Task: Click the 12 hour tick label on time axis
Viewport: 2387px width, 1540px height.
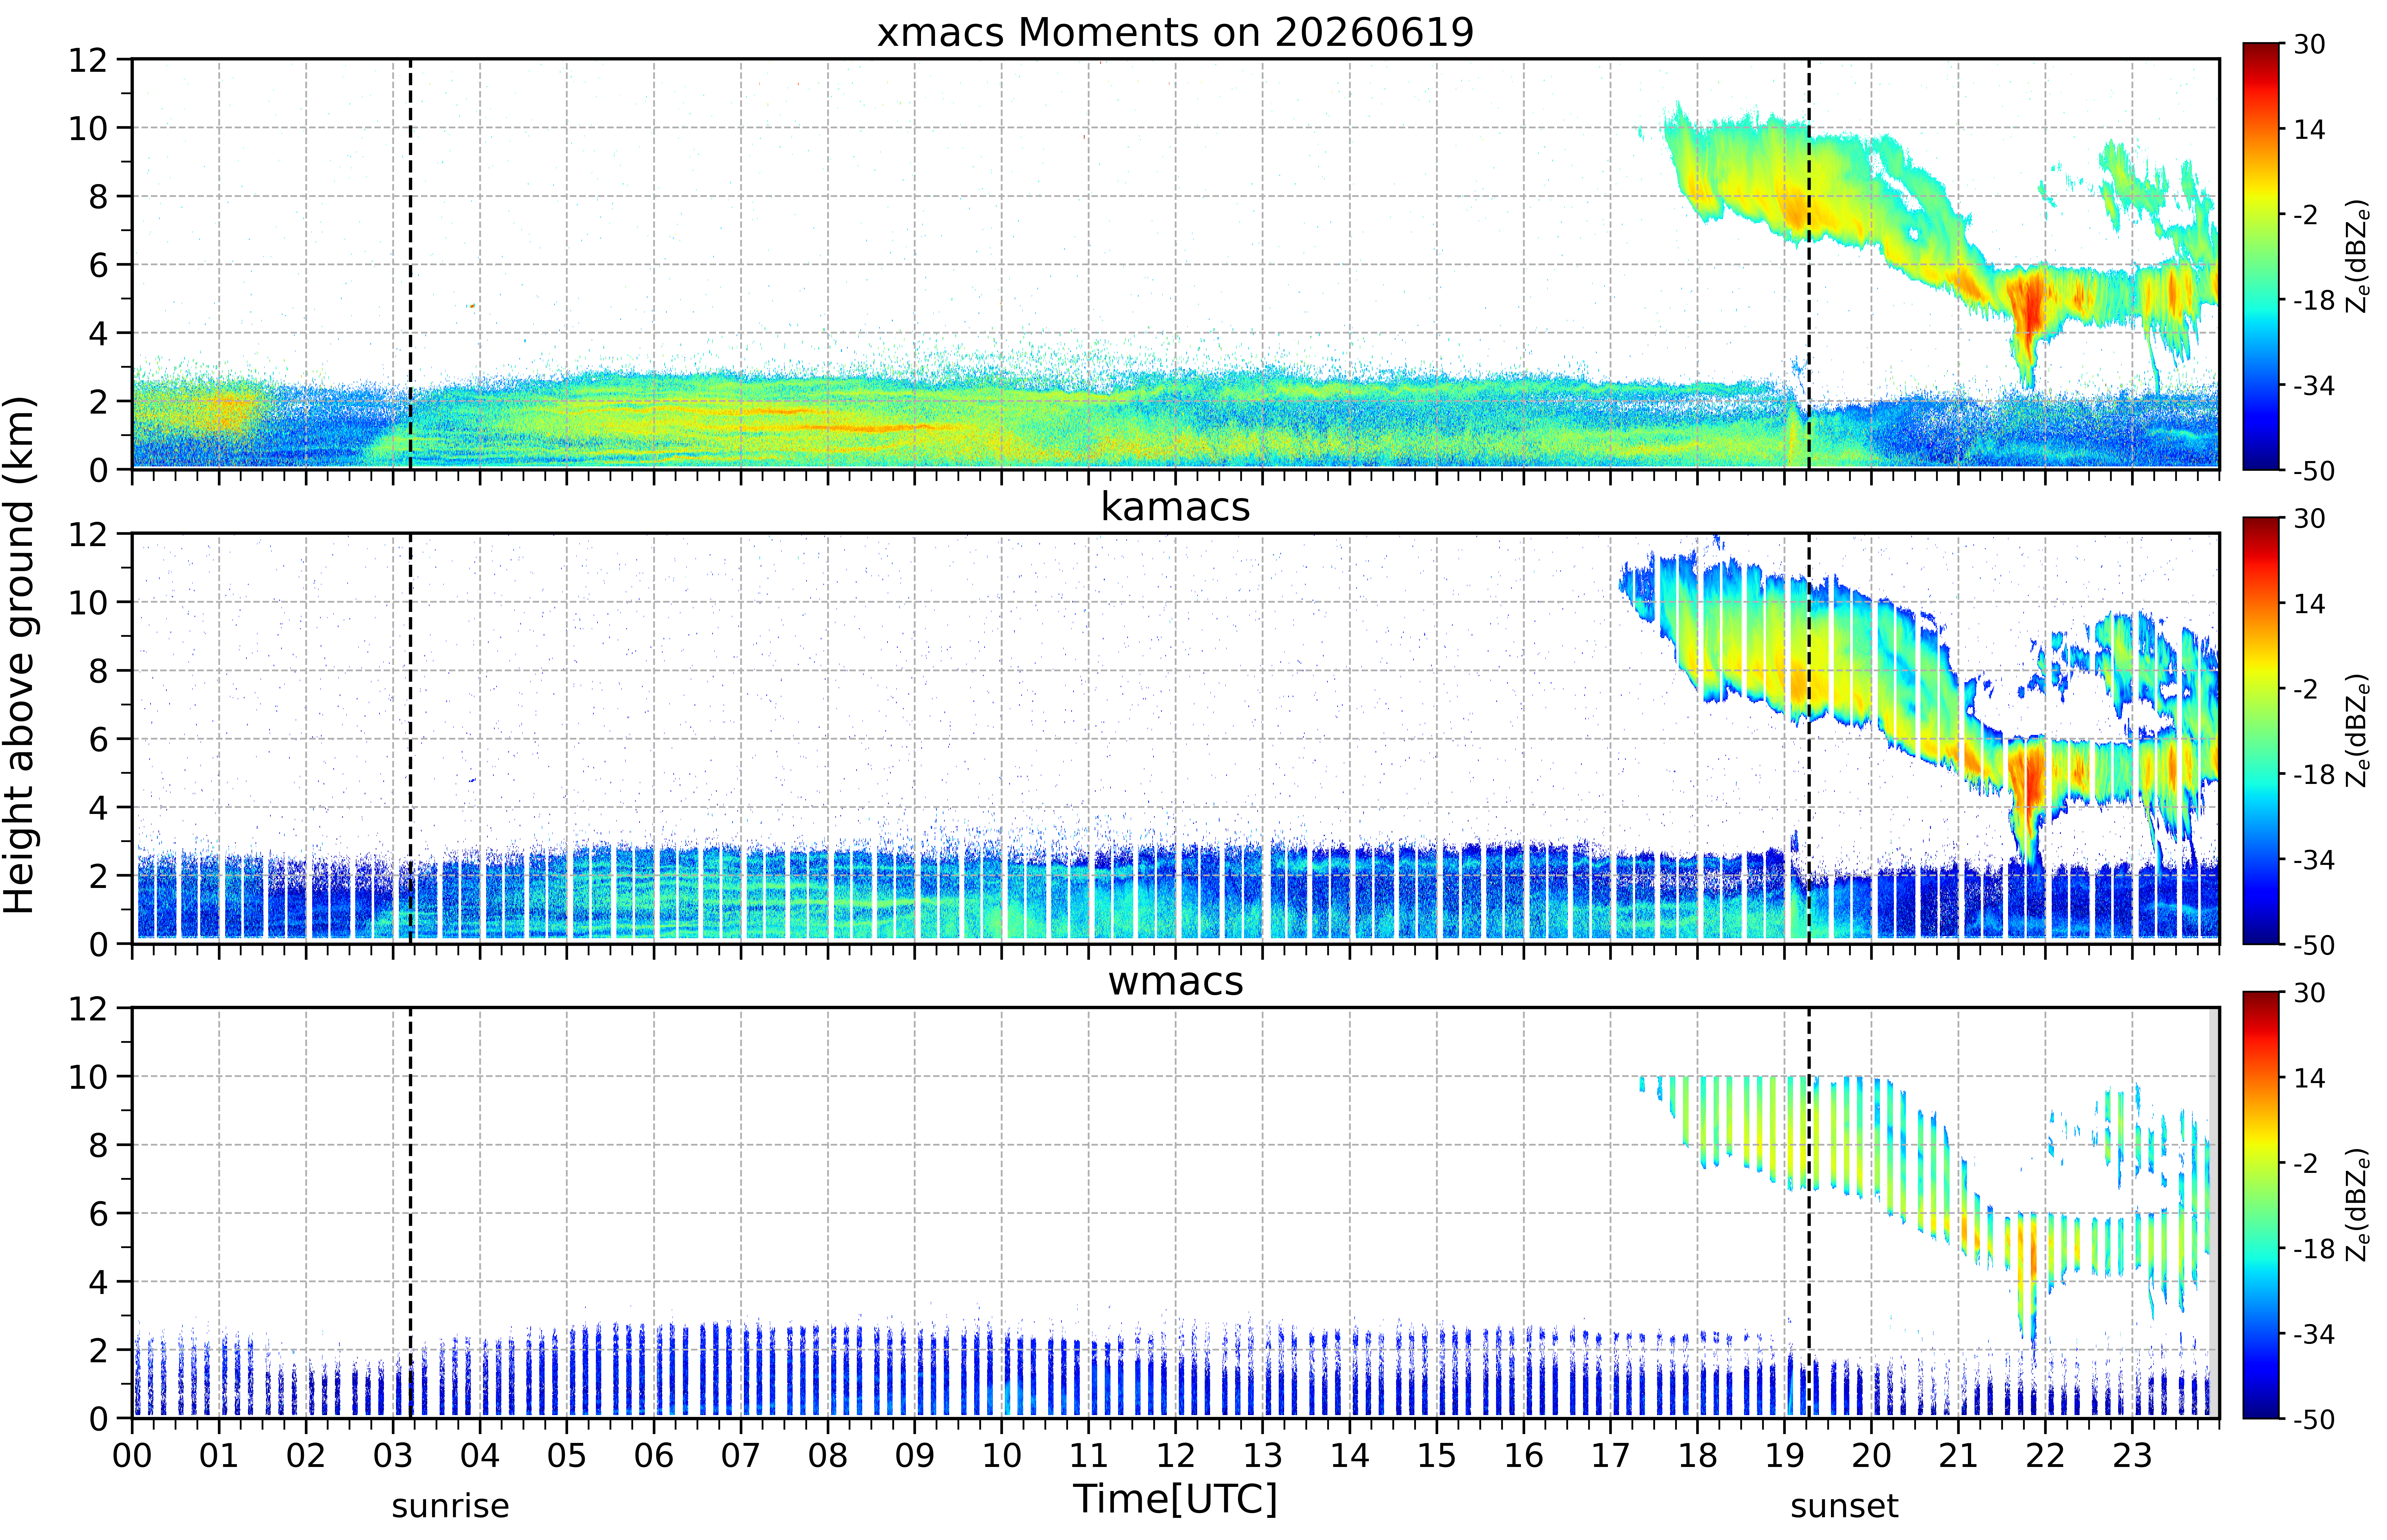Action: (1175, 1455)
